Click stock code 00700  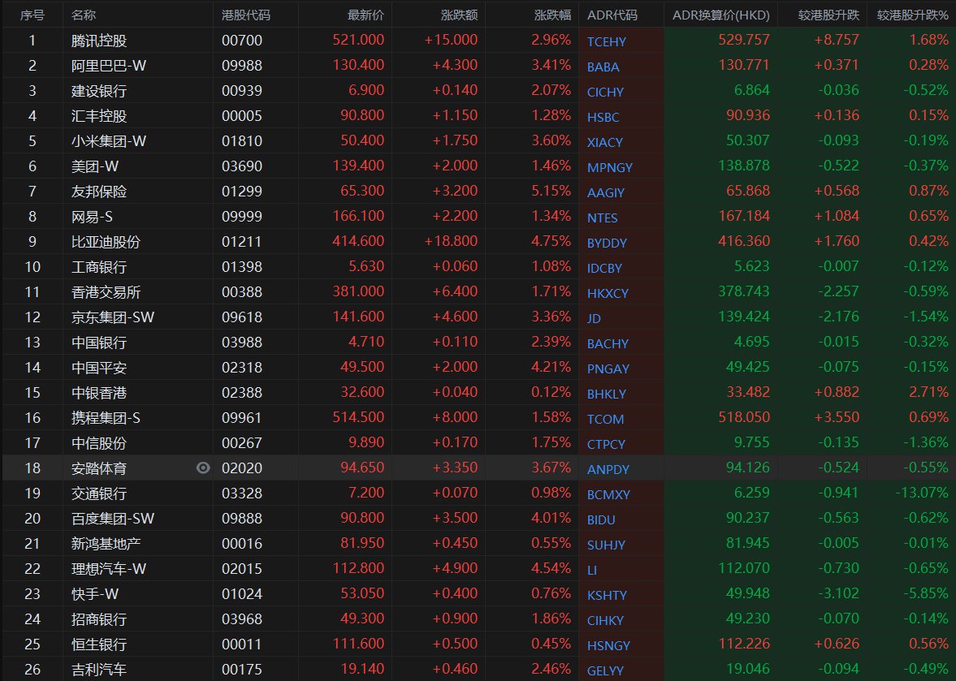[242, 41]
